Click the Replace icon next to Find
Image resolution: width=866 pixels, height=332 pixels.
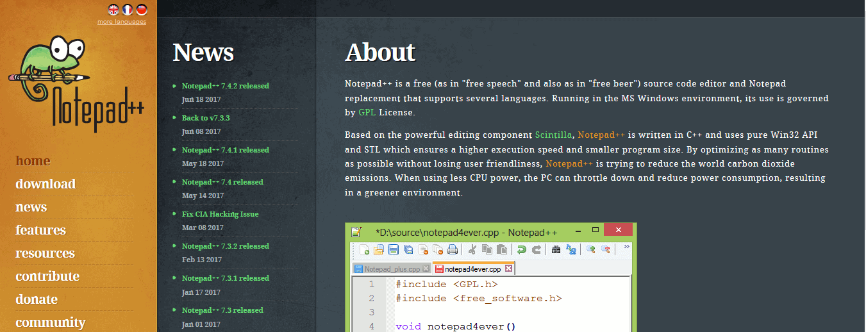point(571,249)
